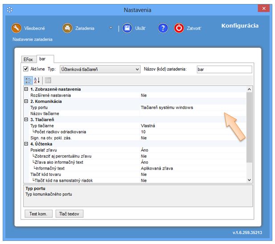275x244 pixels.
Task: Save settings with the Uložiť floppy icon
Action: (x=127, y=28)
